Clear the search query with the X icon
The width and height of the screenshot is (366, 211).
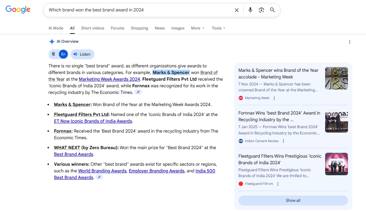click(x=237, y=10)
